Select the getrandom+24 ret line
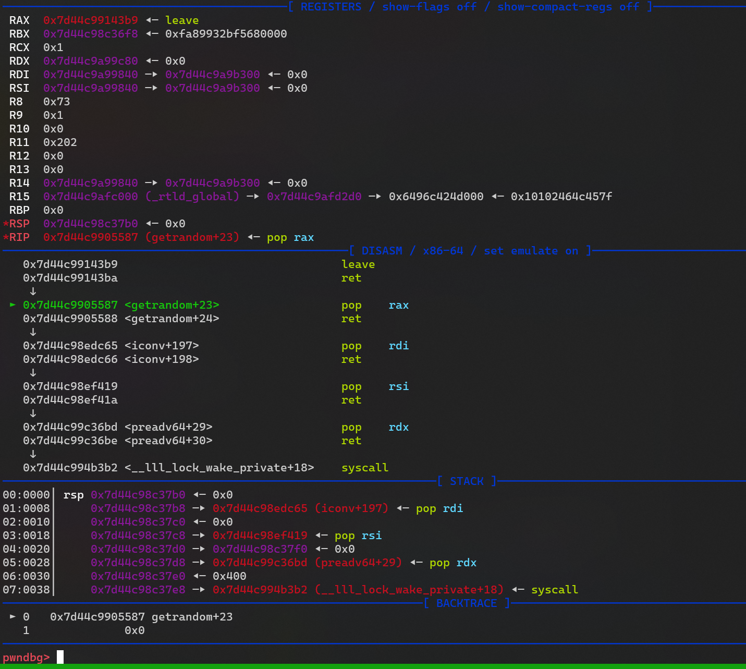The image size is (746, 669). click(x=192, y=319)
